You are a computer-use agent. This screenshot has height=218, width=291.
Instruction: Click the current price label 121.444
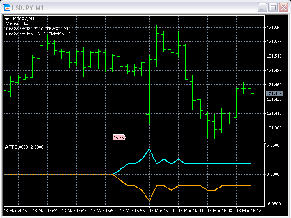(274, 94)
